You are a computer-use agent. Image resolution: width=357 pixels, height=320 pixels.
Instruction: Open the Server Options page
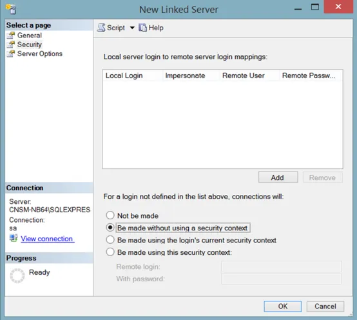tap(40, 54)
